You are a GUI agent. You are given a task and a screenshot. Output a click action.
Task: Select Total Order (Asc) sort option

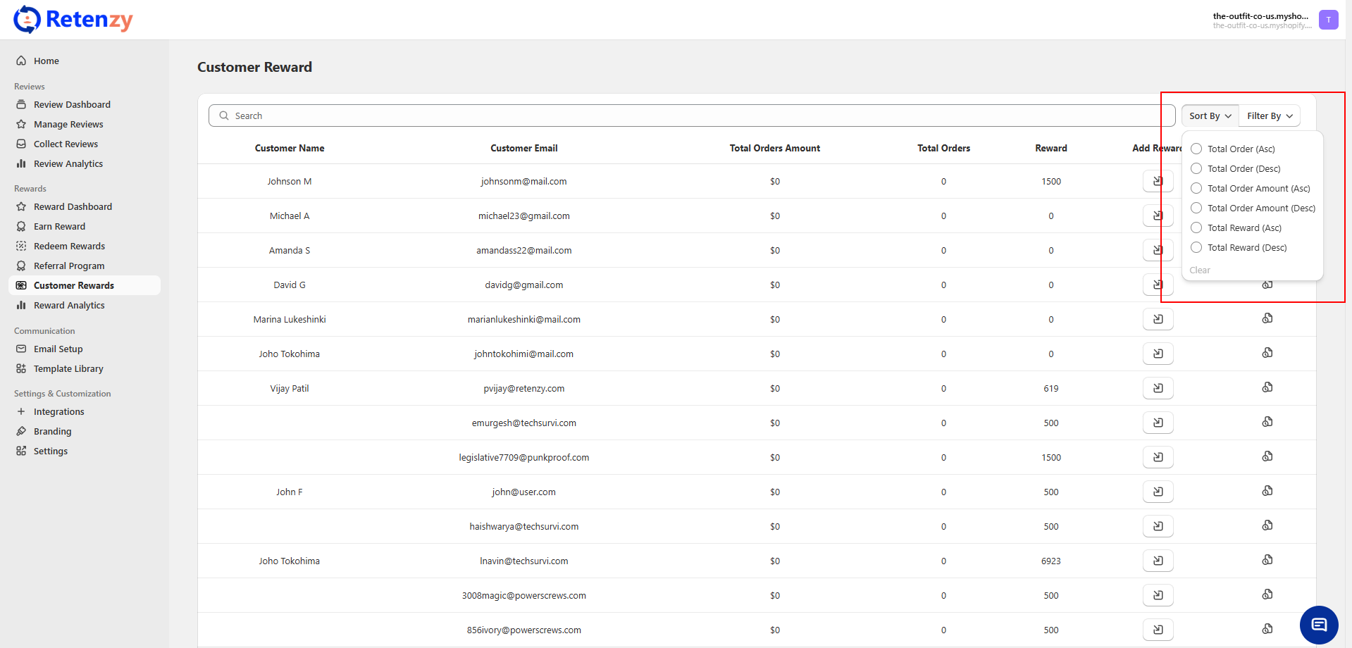tap(1196, 149)
